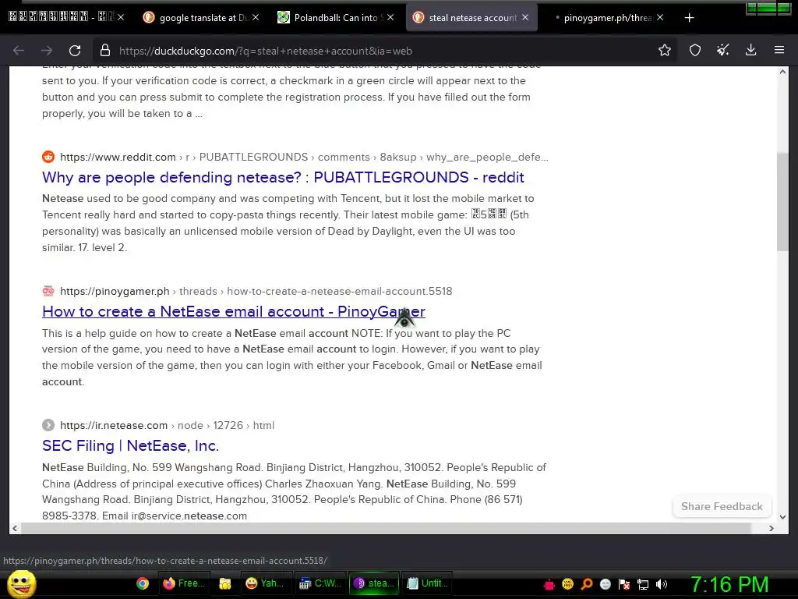Go back to the previous page

pyautogui.click(x=19, y=51)
